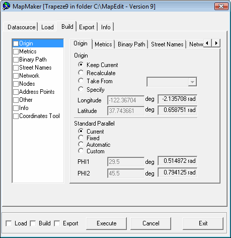Enable the Binary Path checkbox

(16, 59)
